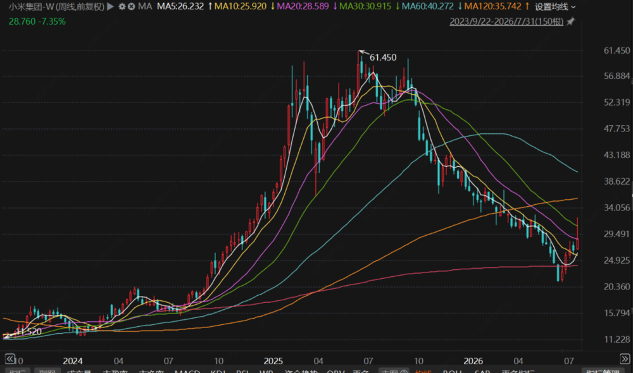Image resolution: width=633 pixels, height=373 pixels.
Task: Select the SAR overlay indicator
Action: [482, 370]
